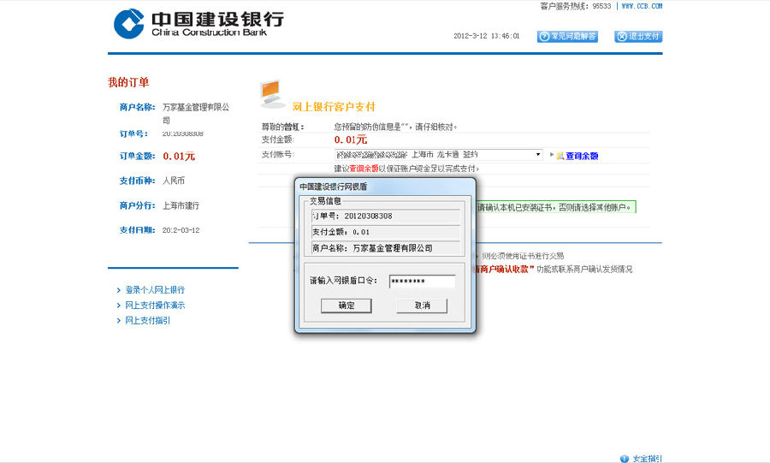Expand the 支付账号 account dropdown
Viewport: 770px width, 463px height.
pyautogui.click(x=538, y=155)
